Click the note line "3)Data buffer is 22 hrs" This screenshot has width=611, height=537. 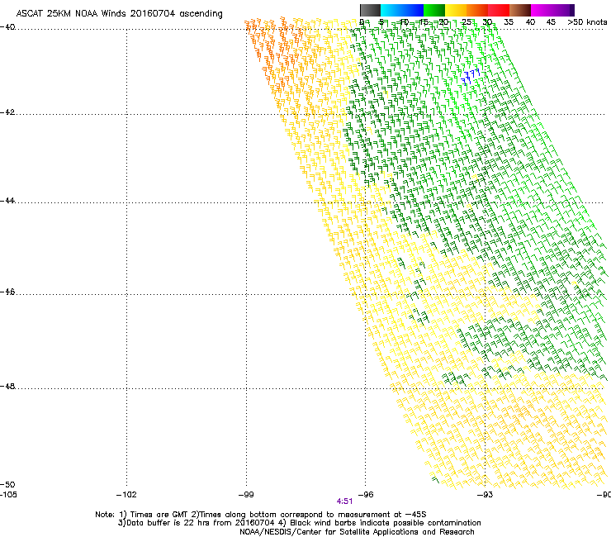299,523
